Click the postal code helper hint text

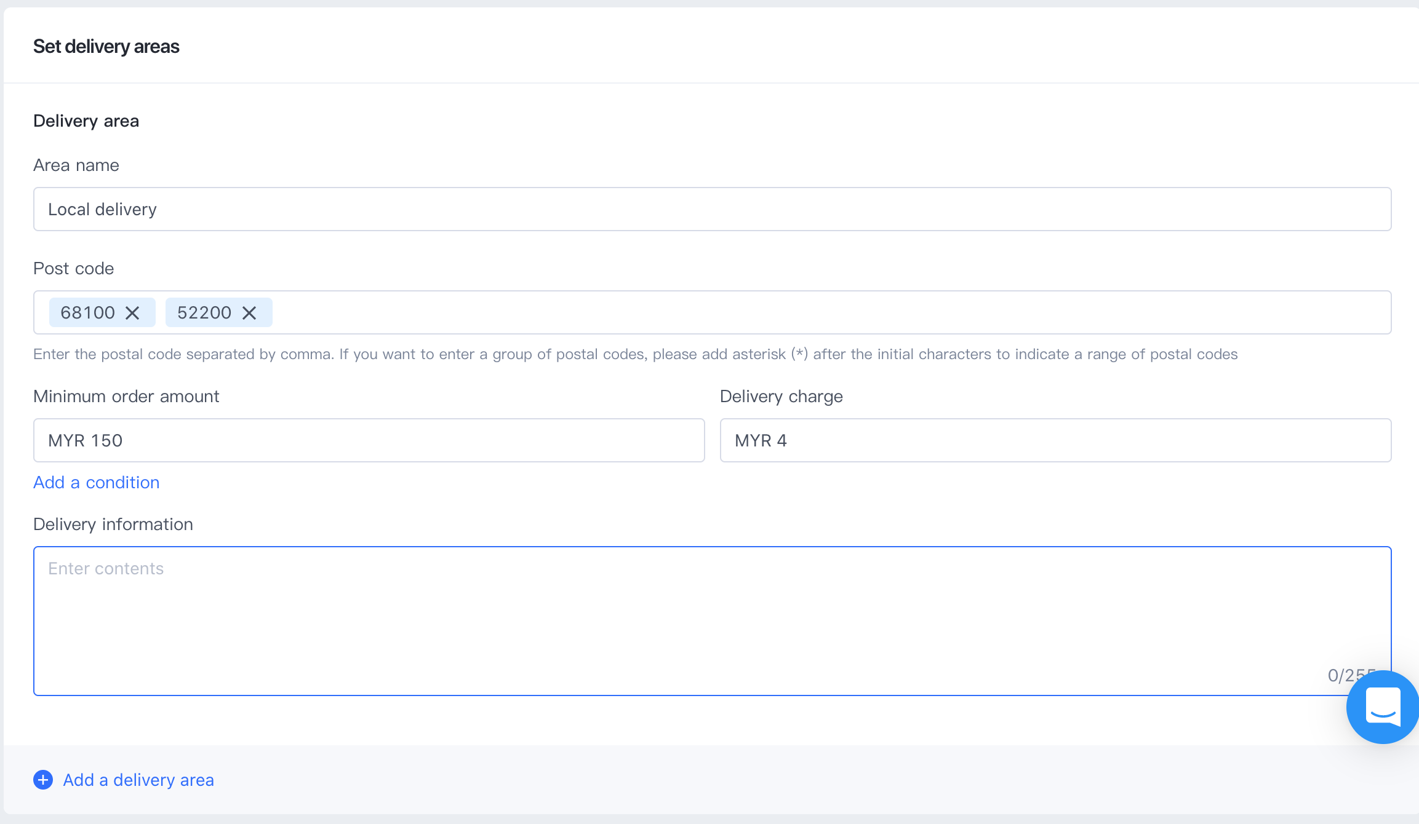point(635,354)
